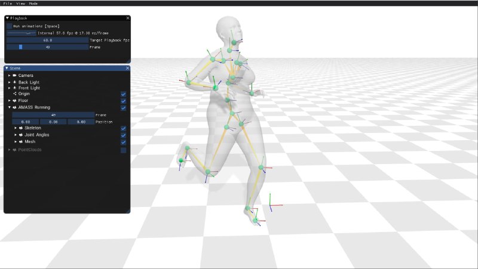Expand the PointClouds node
Screen dimensions: 478x269
point(10,150)
